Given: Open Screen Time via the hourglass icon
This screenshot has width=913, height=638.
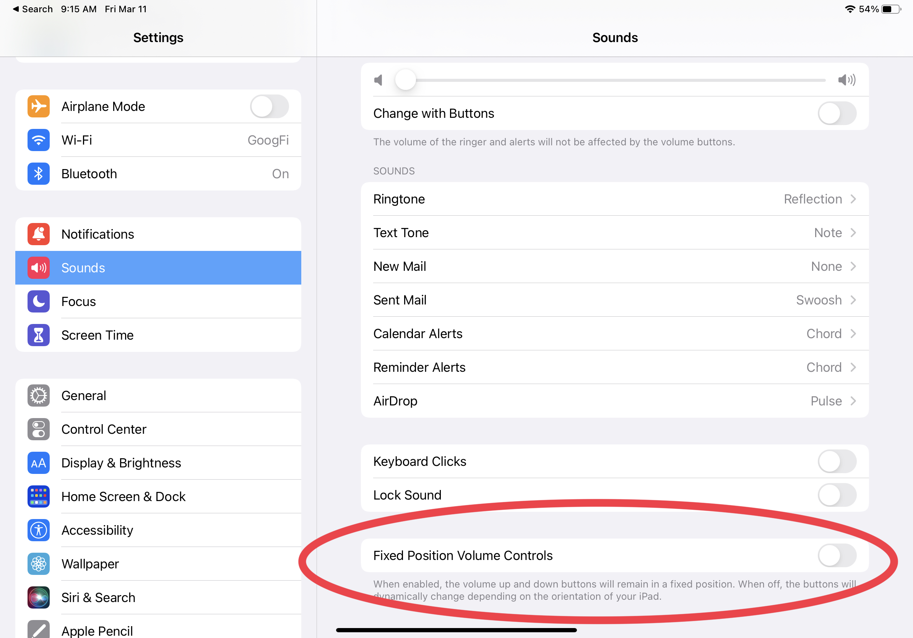Looking at the screenshot, I should pos(39,335).
